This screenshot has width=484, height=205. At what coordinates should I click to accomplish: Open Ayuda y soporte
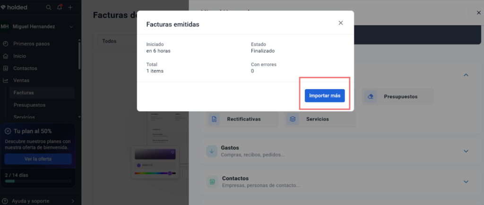[31, 201]
